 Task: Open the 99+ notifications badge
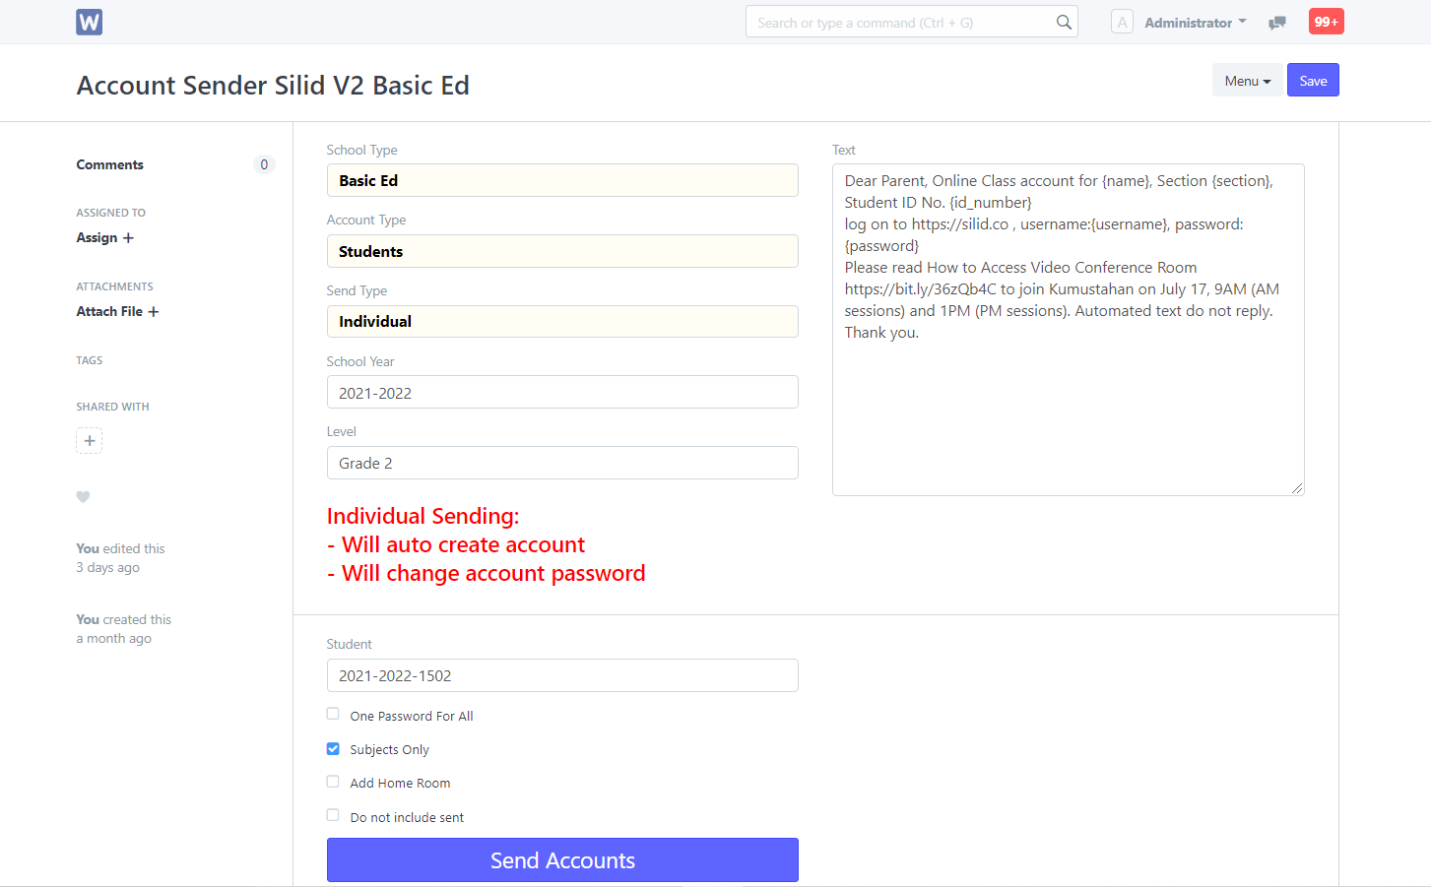1327,22
